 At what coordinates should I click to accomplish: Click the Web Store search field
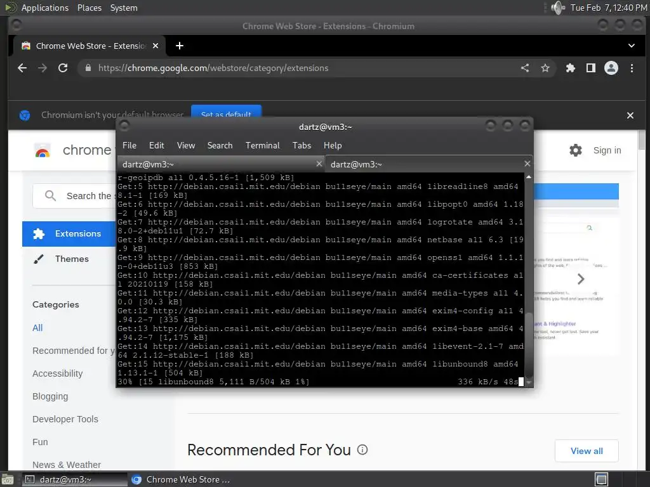tap(75, 196)
